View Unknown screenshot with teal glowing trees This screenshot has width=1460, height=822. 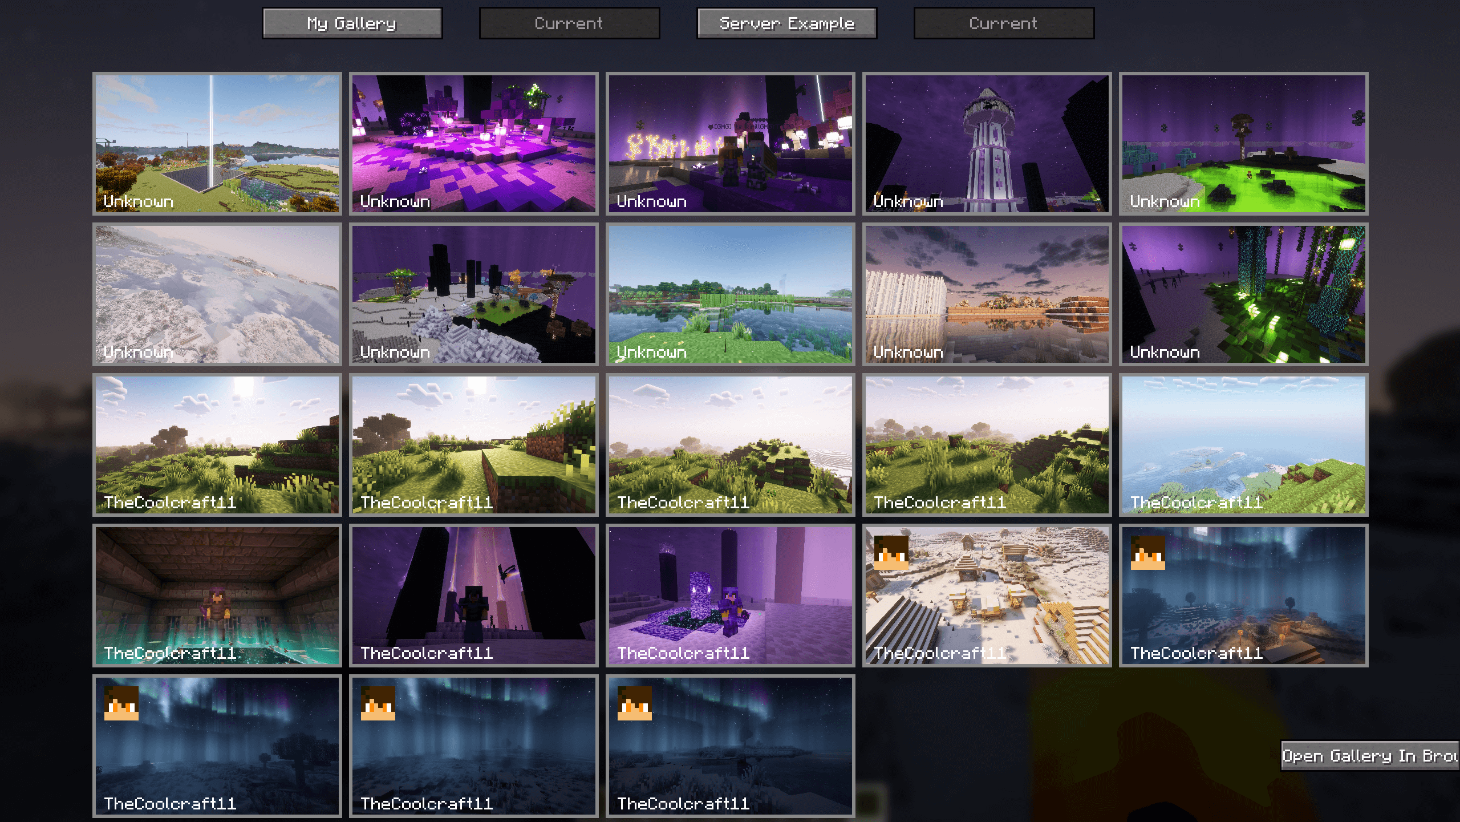pyautogui.click(x=1244, y=294)
